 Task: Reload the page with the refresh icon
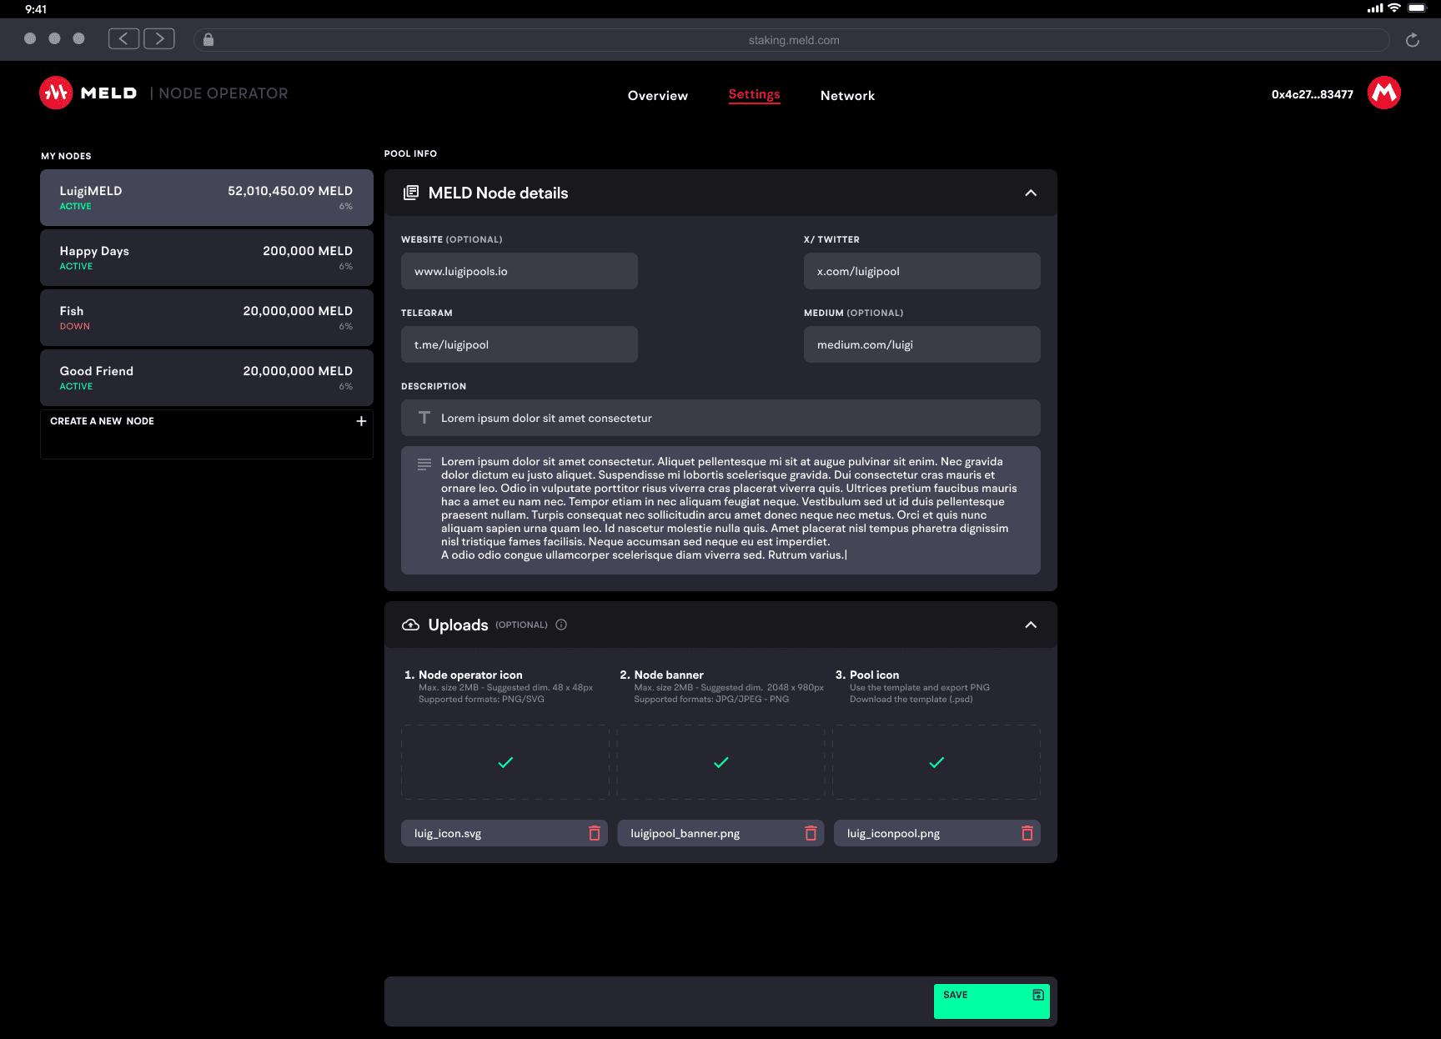coord(1413,39)
